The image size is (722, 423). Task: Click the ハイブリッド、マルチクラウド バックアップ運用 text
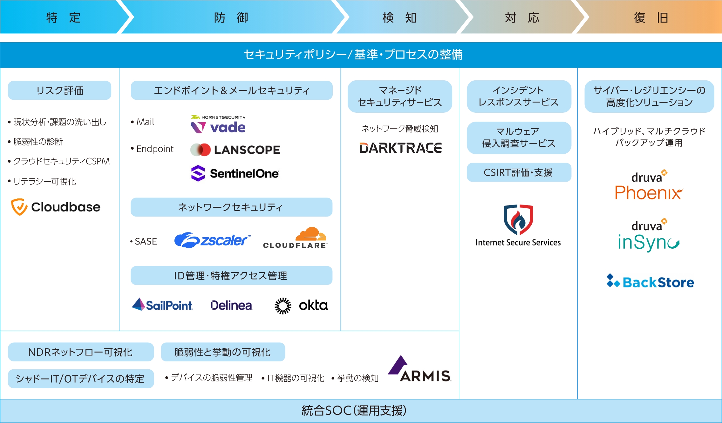(x=649, y=137)
